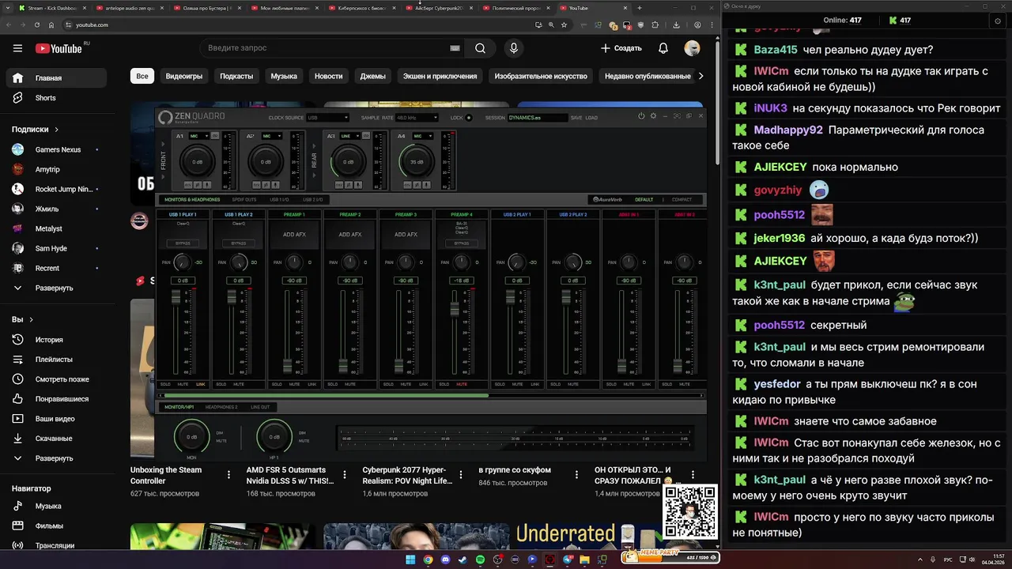Open the Sample Rate 48.0 kHz dropdown

pos(417,118)
